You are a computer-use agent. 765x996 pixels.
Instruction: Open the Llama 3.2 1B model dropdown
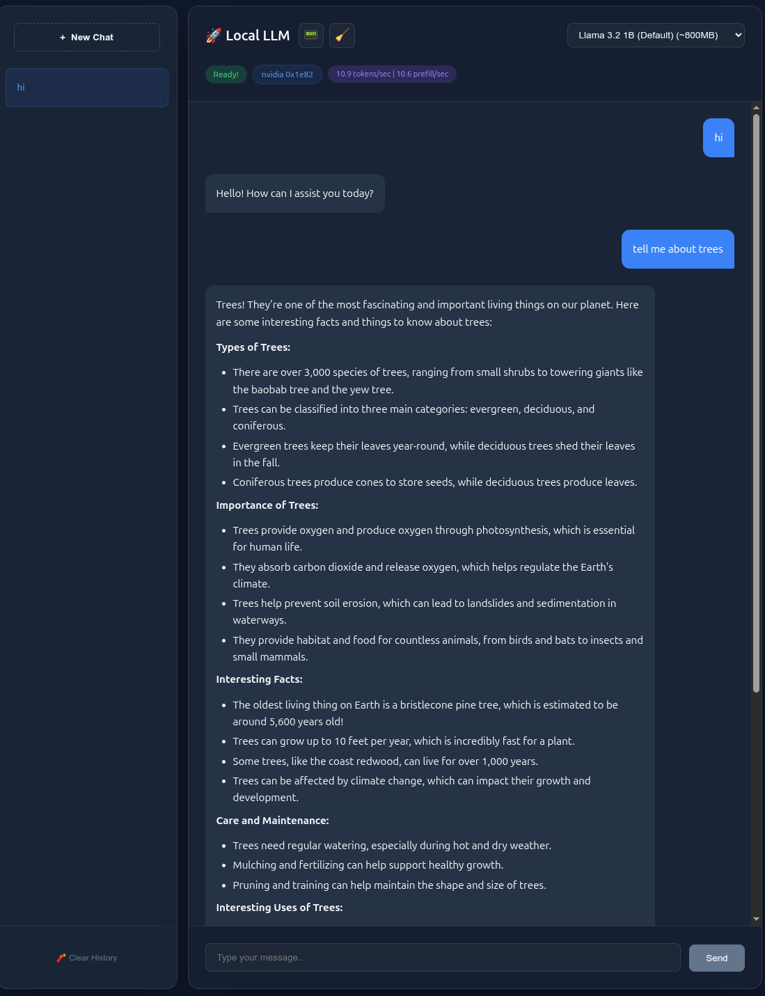(655, 35)
